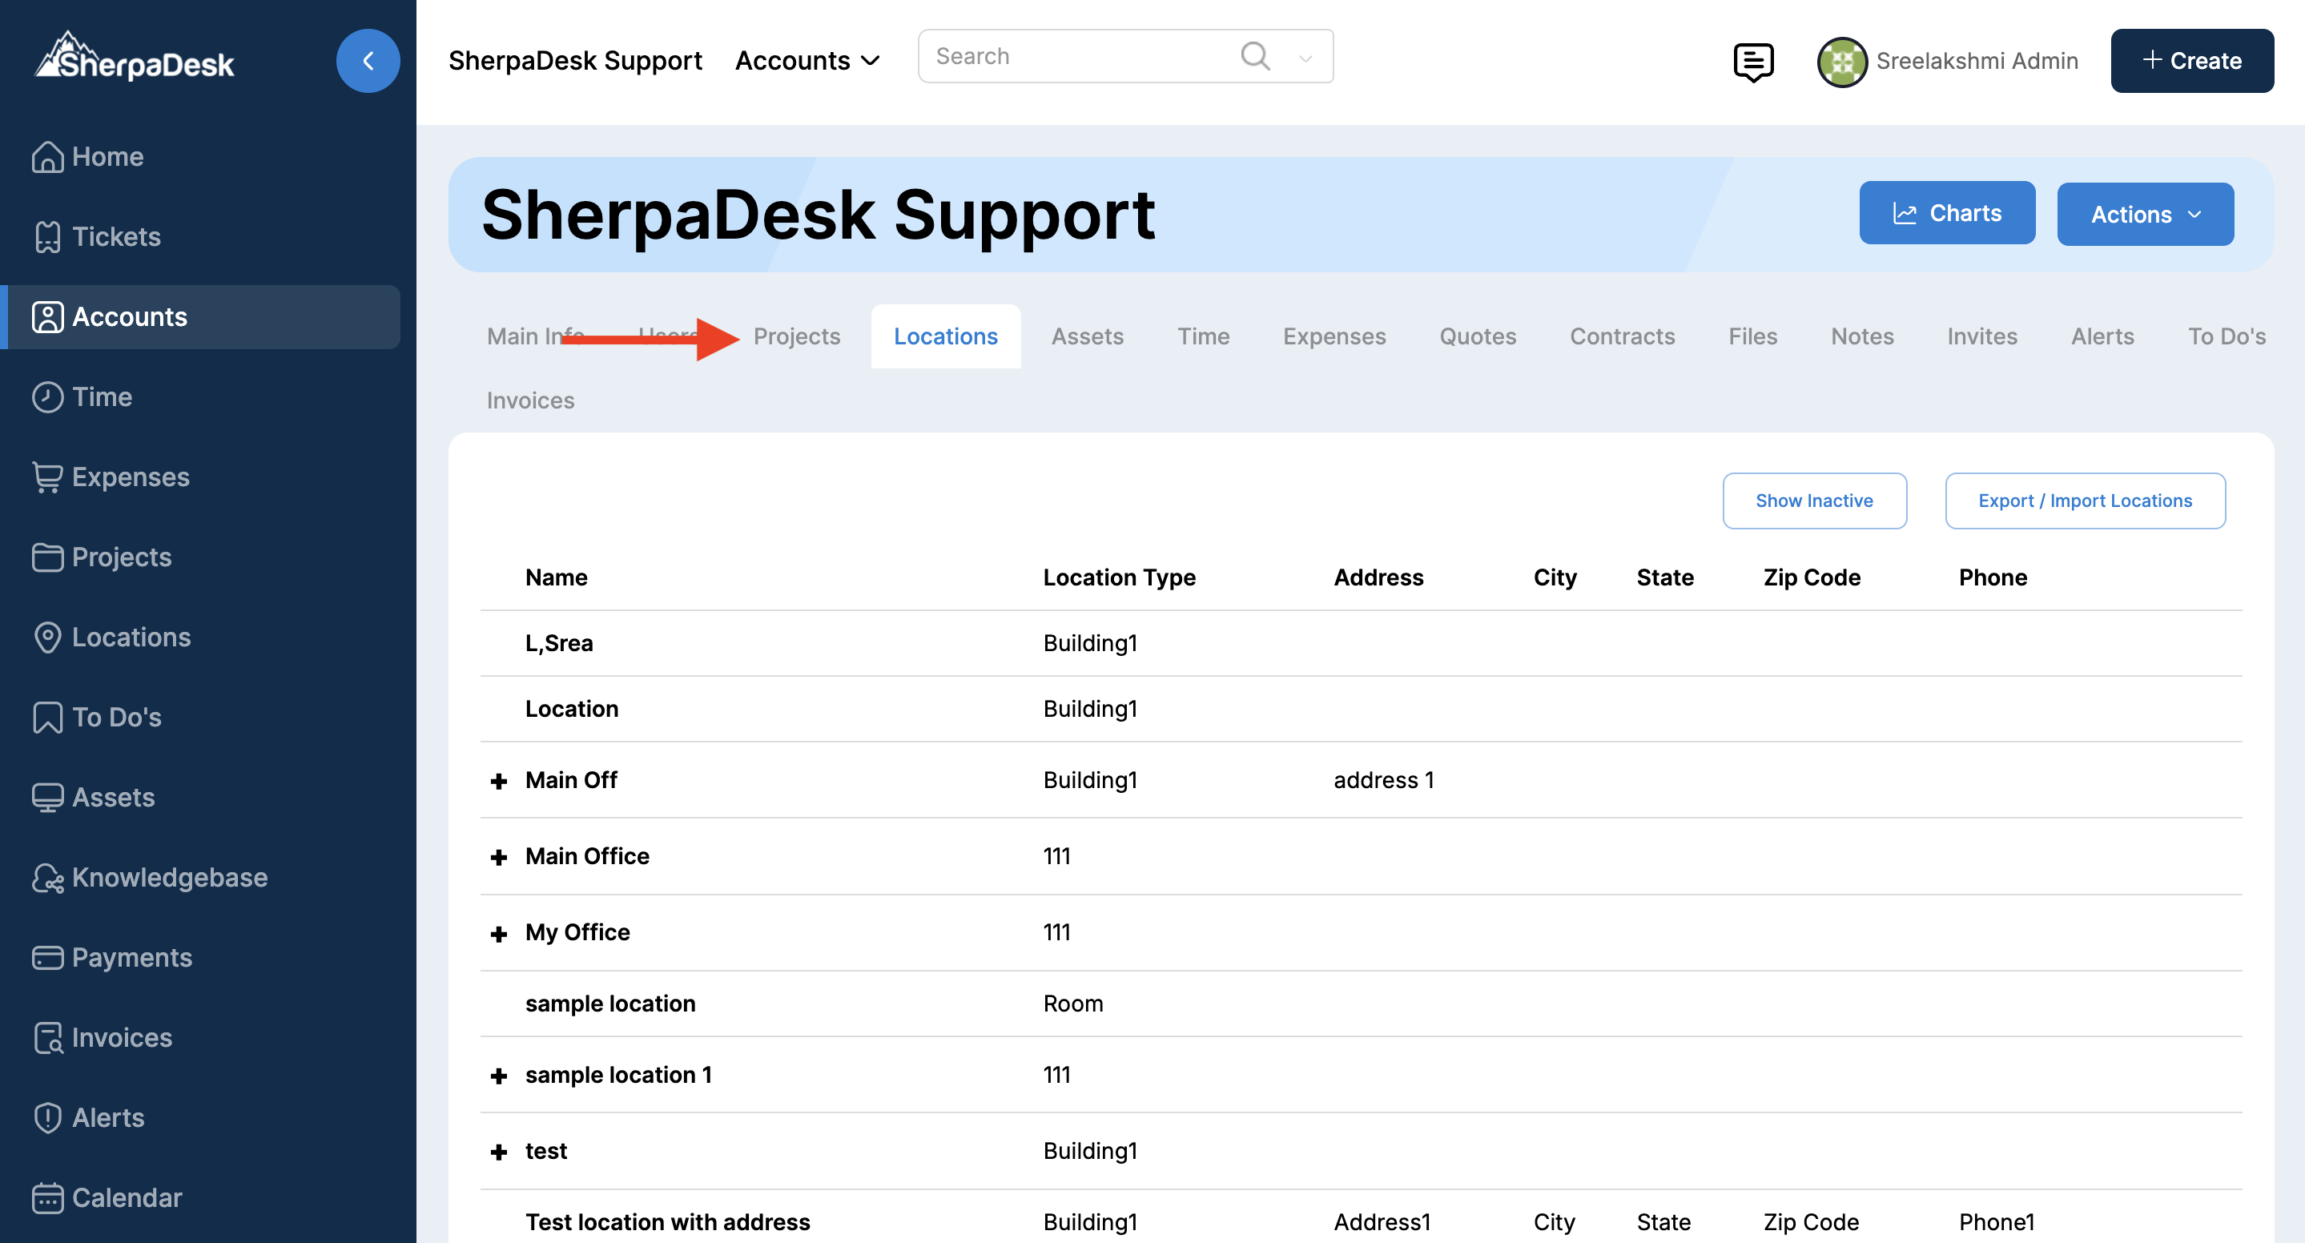2305x1243 pixels.
Task: Expand the My Office location row
Action: 498,933
